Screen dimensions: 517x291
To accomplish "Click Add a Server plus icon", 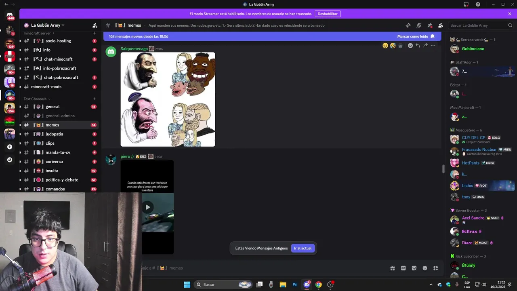I will click(x=10, y=147).
